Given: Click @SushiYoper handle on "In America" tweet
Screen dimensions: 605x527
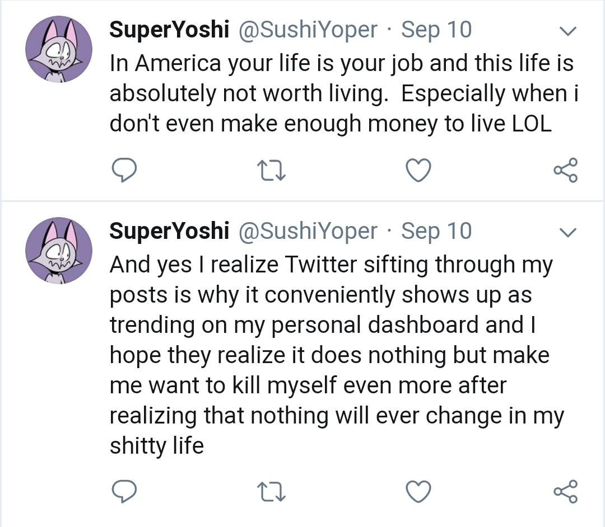Looking at the screenshot, I should (x=308, y=30).
